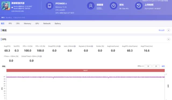The width and height of the screenshot is (172, 100).
Task: Click the game title 英雄联盟手游
Action: 18,3
